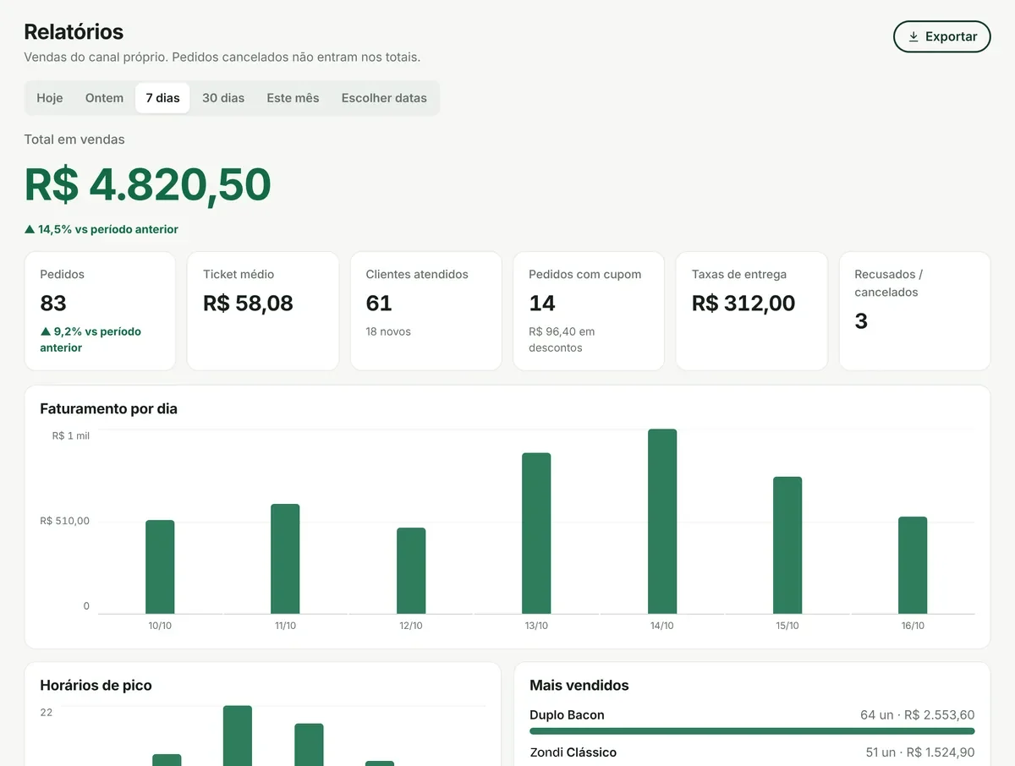Click the Ticket médio value R$ 58,08

pos(248,303)
